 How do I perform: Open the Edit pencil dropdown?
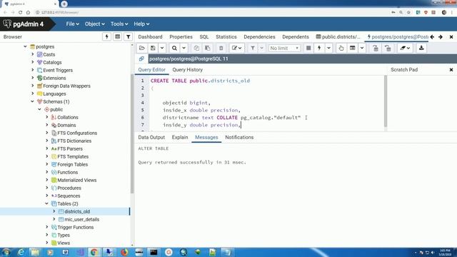(236, 48)
